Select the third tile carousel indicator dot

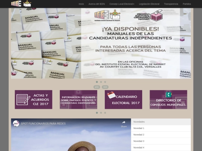click(105, 113)
